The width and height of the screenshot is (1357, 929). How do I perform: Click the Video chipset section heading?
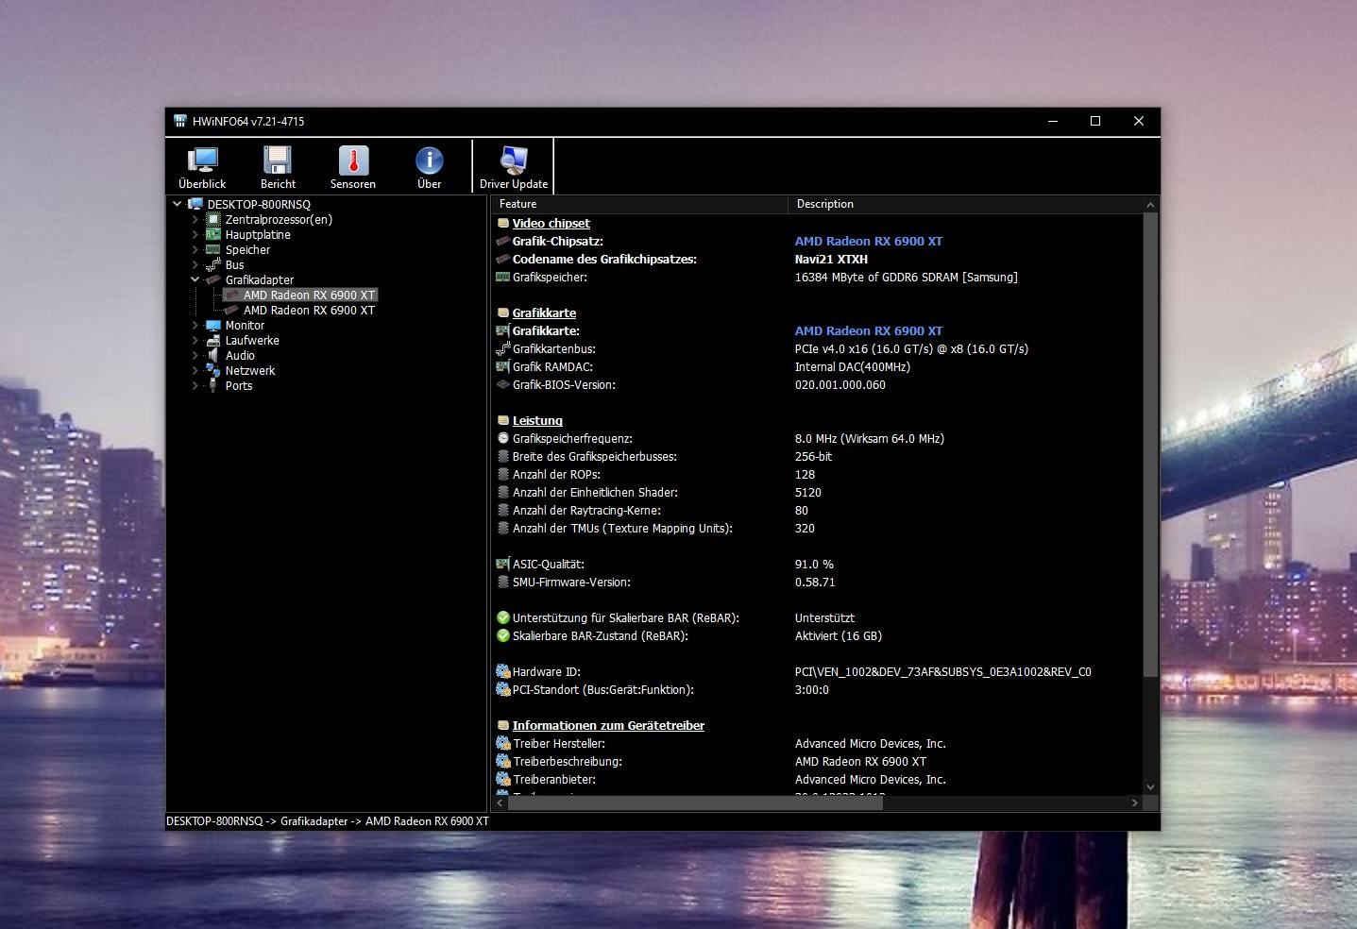point(551,223)
